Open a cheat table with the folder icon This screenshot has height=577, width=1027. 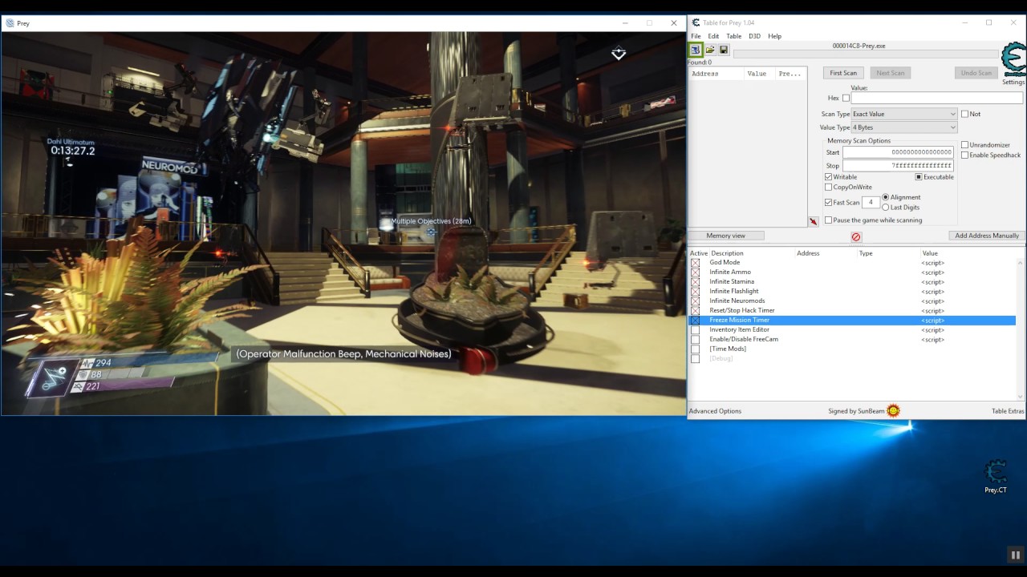tap(710, 50)
